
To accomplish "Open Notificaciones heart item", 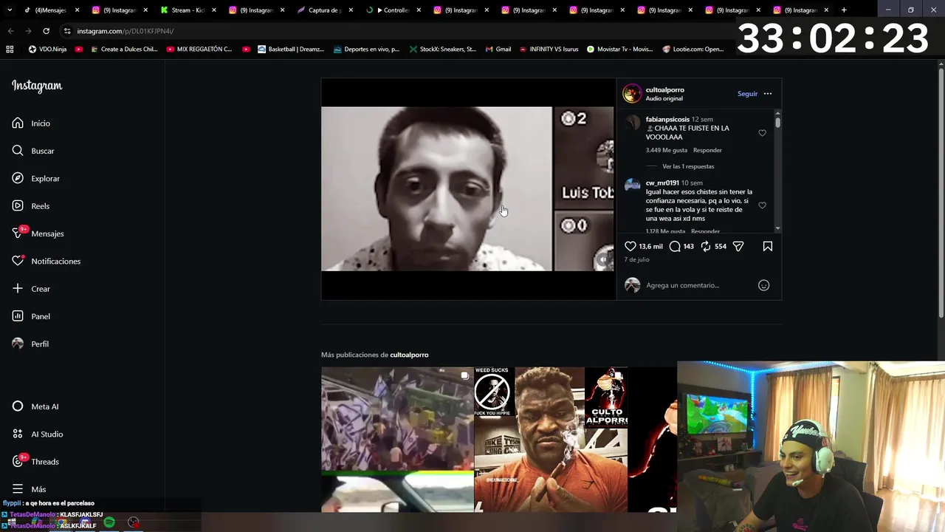I will (46, 261).
